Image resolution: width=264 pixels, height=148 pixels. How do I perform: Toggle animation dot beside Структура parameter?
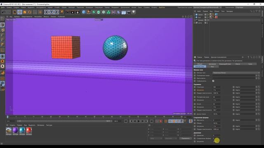point(195,87)
